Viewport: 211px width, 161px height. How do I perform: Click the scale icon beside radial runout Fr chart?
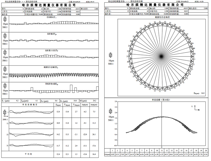click(x=4, y=20)
